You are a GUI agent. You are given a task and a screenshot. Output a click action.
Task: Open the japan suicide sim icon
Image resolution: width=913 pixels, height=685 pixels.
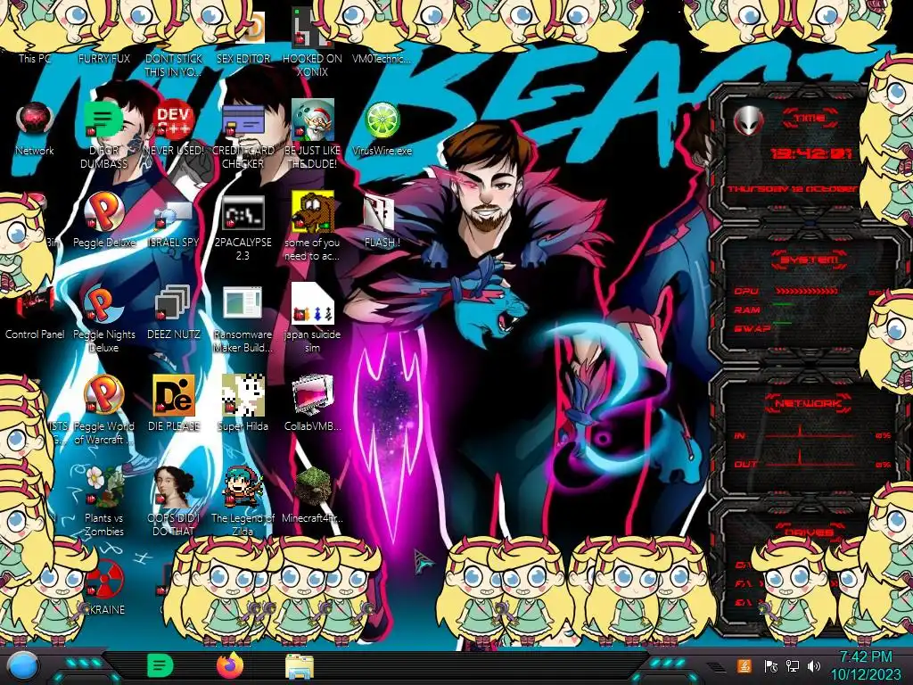point(312,303)
